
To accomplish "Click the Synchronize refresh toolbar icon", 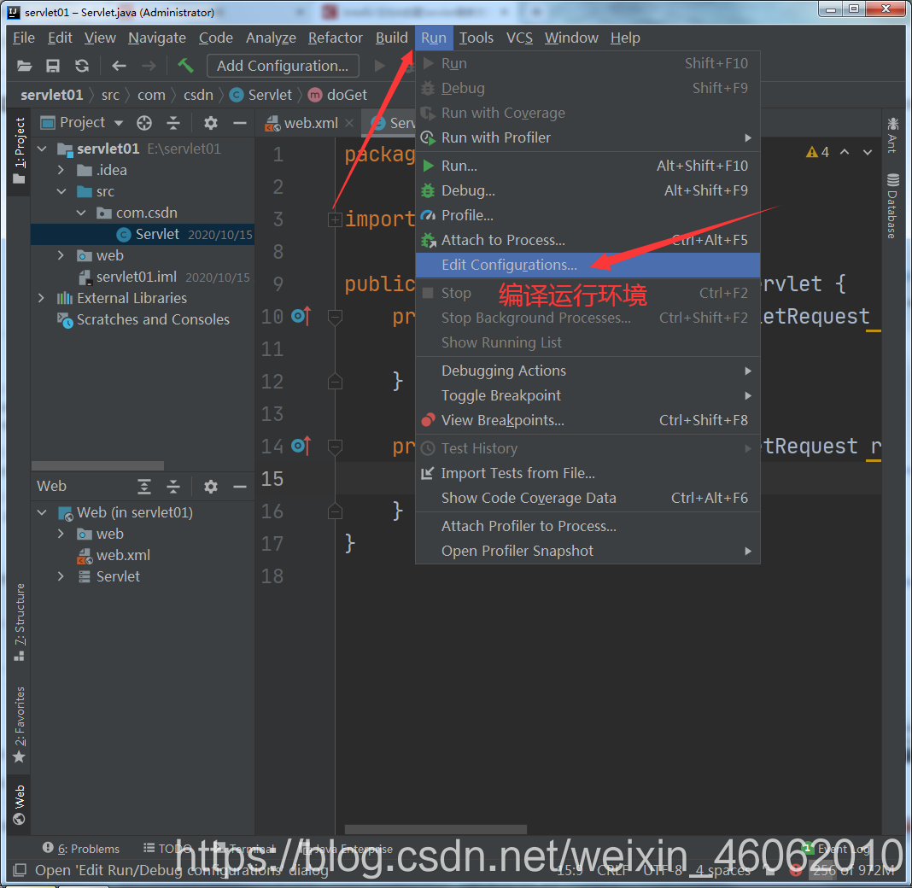I will coord(82,66).
